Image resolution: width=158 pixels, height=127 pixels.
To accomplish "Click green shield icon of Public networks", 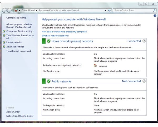I will (48, 81).
